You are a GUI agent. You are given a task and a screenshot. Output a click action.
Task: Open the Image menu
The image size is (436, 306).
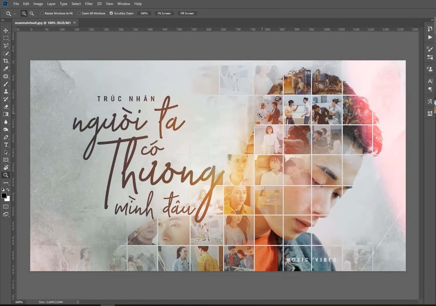click(x=38, y=4)
